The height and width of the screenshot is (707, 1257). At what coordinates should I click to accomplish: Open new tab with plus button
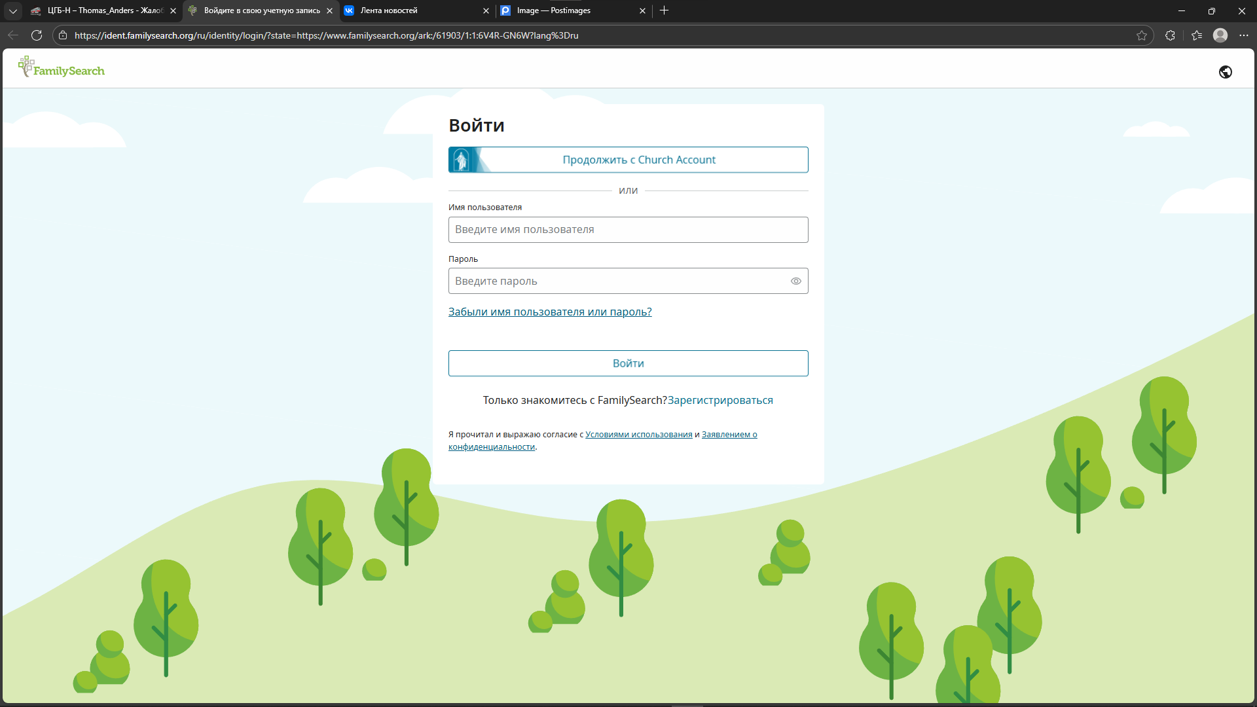[664, 10]
